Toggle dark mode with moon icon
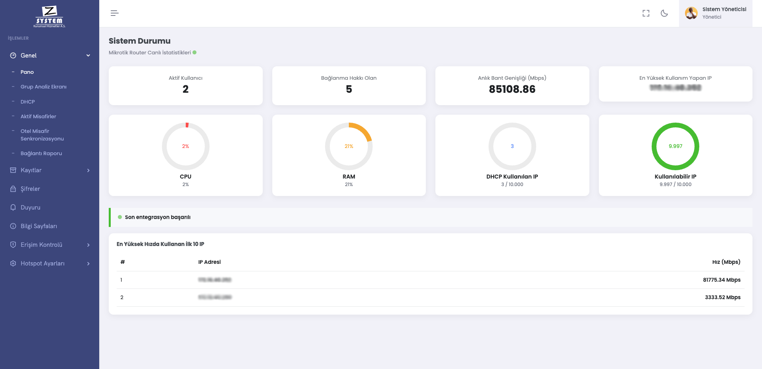Screen dimensions: 762x369 [x=664, y=13]
